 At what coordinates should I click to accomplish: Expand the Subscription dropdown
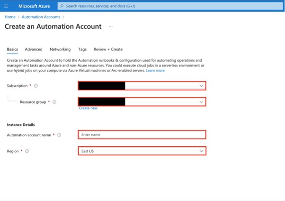point(142,86)
